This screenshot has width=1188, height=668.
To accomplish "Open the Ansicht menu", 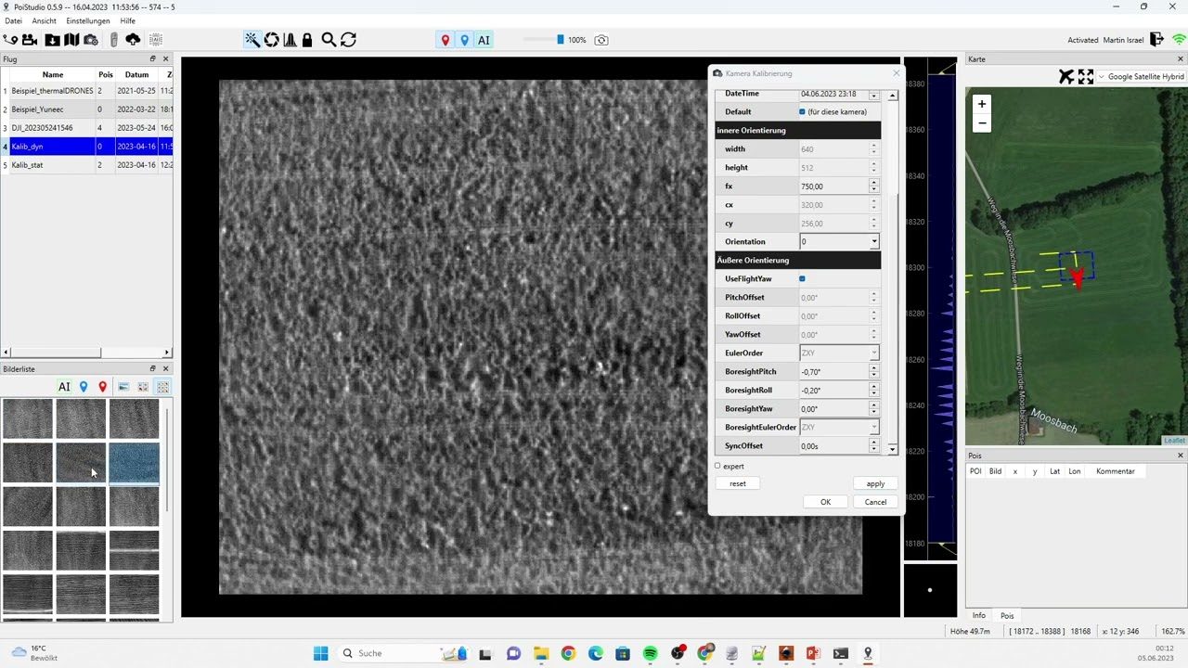I will [44, 20].
